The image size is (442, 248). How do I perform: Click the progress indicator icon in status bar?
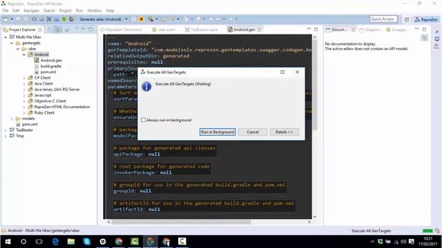pos(437,231)
